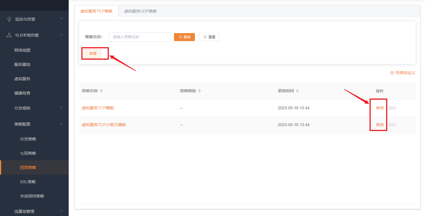The height and width of the screenshot is (216, 425).
Task: Click the 新增 button
Action: click(93, 53)
